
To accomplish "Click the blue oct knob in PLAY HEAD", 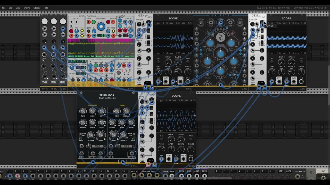I will point(108,31).
